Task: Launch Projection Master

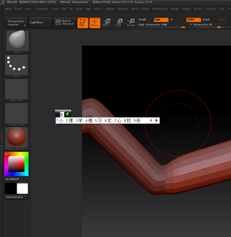Action: [x=16, y=23]
